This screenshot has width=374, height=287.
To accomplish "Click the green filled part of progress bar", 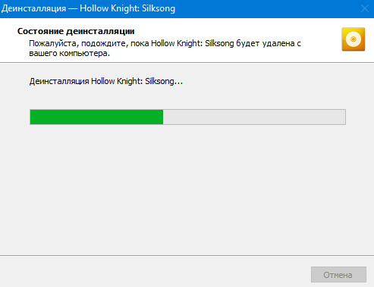I will [96, 117].
